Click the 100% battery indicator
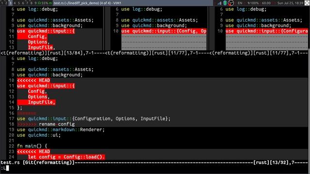The image size is (310, 174). pyautogui.click(x=253, y=3)
